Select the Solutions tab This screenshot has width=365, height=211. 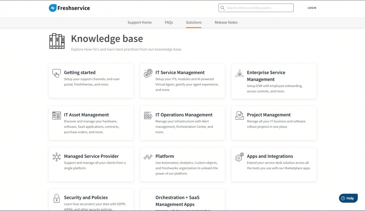(194, 22)
